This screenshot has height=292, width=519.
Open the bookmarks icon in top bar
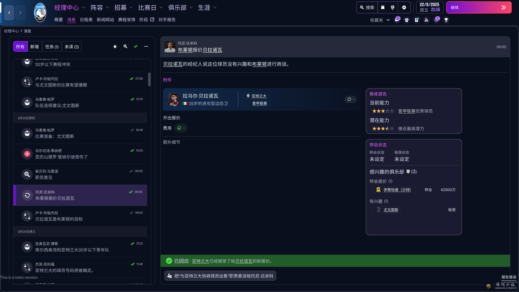point(383,8)
